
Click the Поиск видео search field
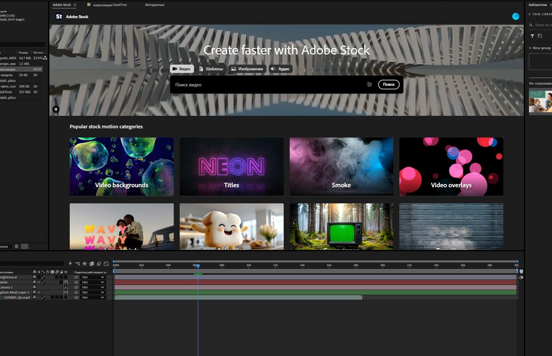269,85
